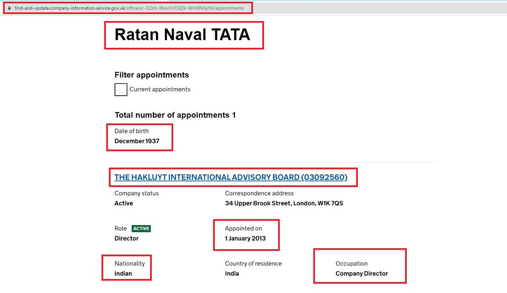Click the Occupation label
The image size is (507, 293).
(352, 263)
